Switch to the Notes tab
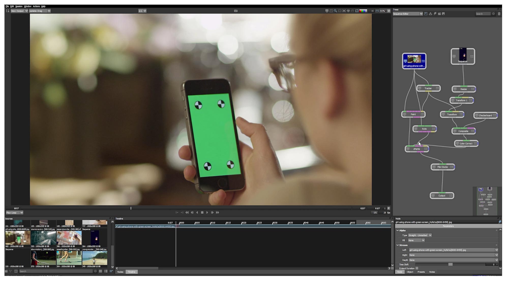This screenshot has width=508, height=281. [432, 272]
